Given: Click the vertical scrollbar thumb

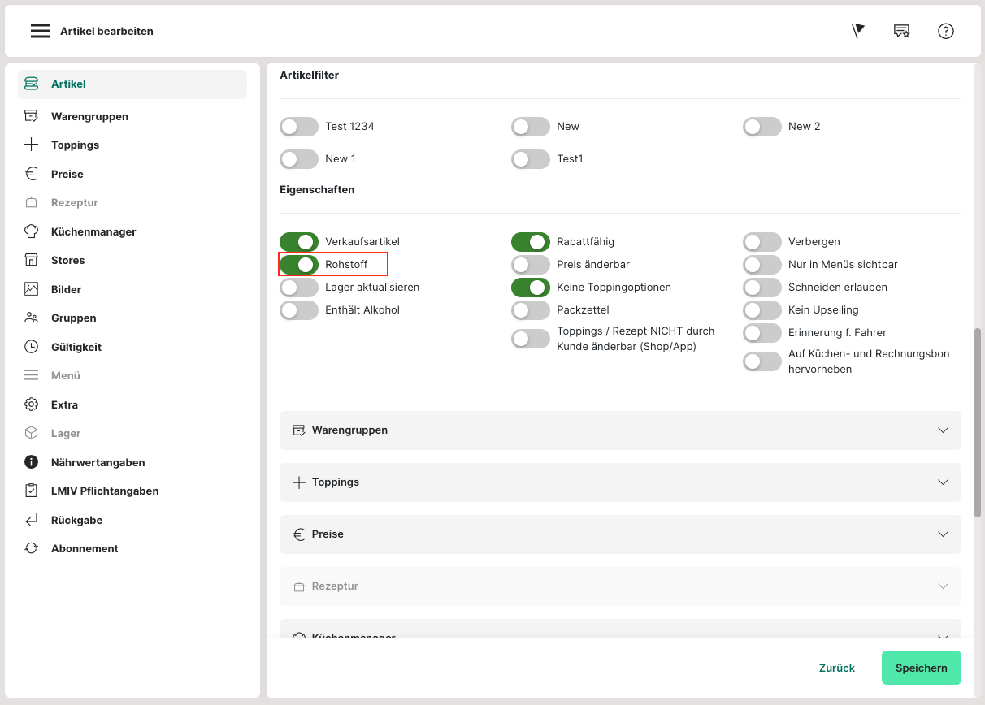Looking at the screenshot, I should pyautogui.click(x=978, y=422).
